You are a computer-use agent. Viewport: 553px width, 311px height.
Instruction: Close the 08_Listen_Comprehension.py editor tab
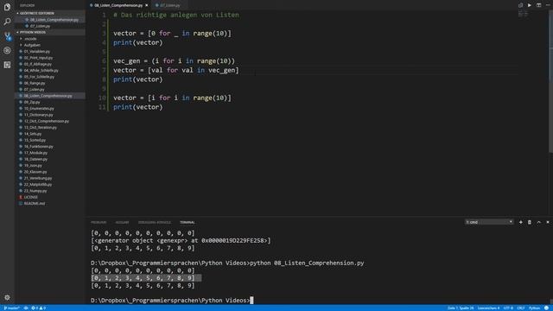[x=147, y=5]
